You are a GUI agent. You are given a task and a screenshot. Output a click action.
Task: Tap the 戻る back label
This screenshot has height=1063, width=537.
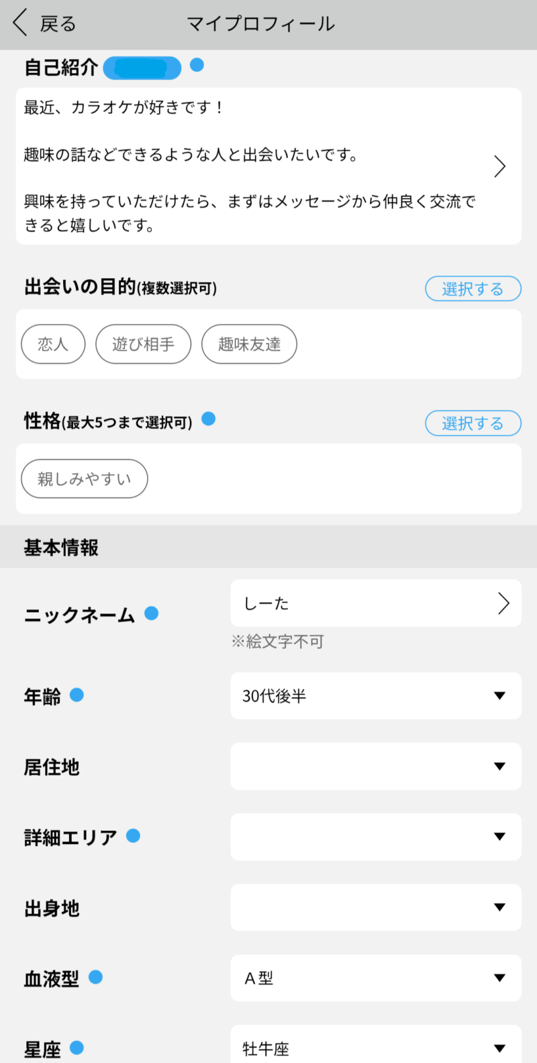pos(58,24)
